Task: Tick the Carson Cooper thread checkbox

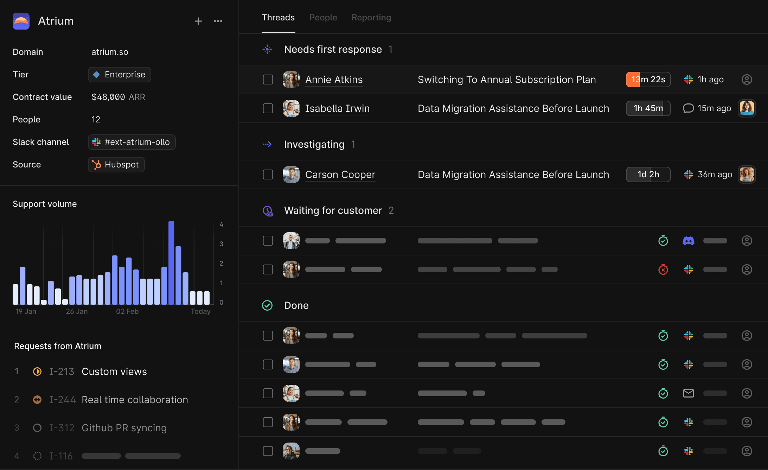Action: coord(268,174)
